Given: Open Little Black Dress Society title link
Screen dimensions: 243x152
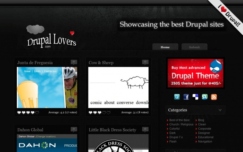Looking at the screenshot, I should point(112,130).
